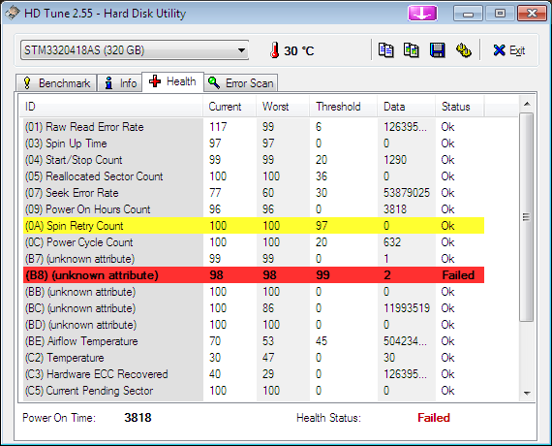Click the 30 °C temperature reading

coord(299,50)
